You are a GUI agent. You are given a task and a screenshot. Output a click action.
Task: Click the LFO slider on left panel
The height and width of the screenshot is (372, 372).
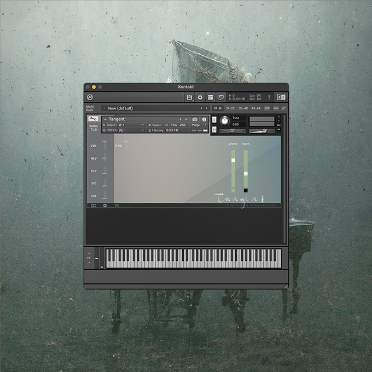[x=104, y=182]
